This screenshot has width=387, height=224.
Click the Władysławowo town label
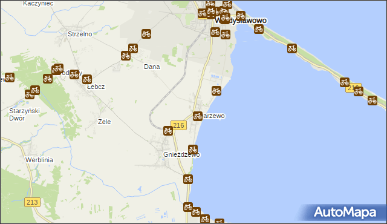pyautogui.click(x=241, y=21)
